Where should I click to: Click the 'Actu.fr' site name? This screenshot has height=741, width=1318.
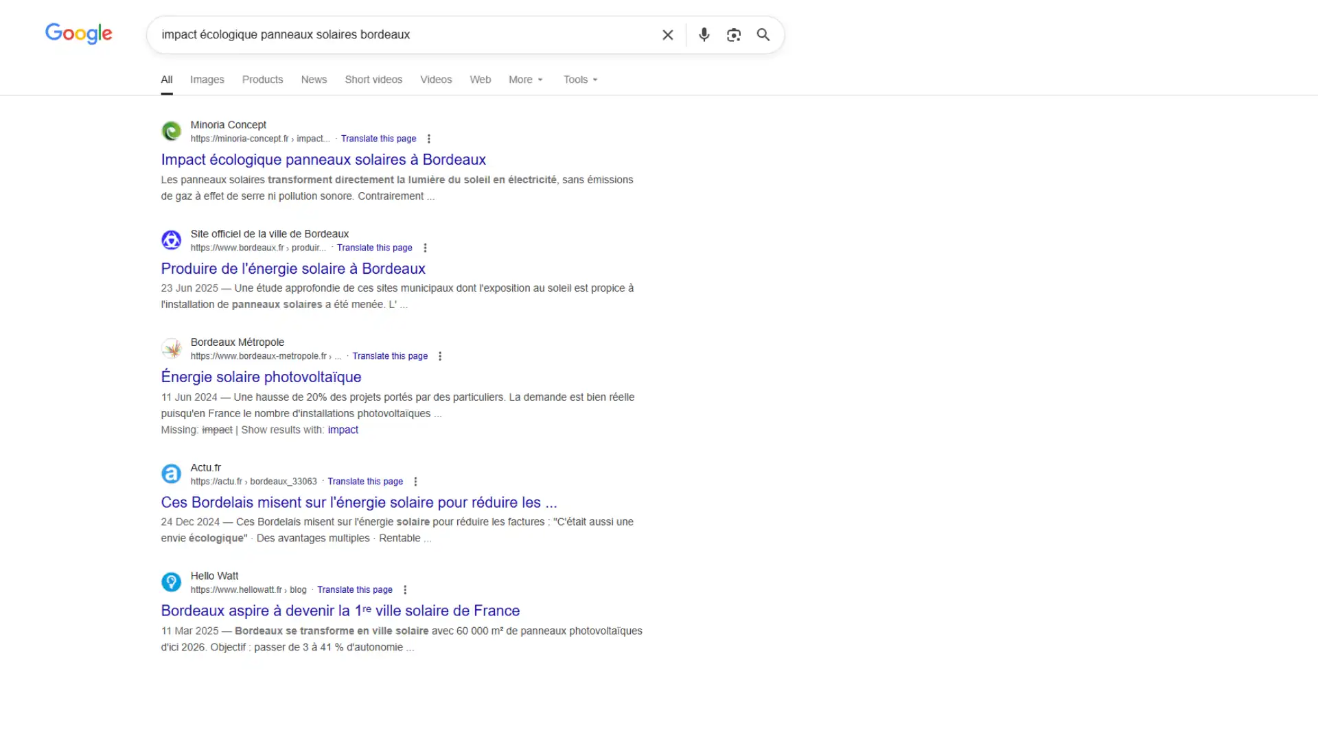pos(206,468)
